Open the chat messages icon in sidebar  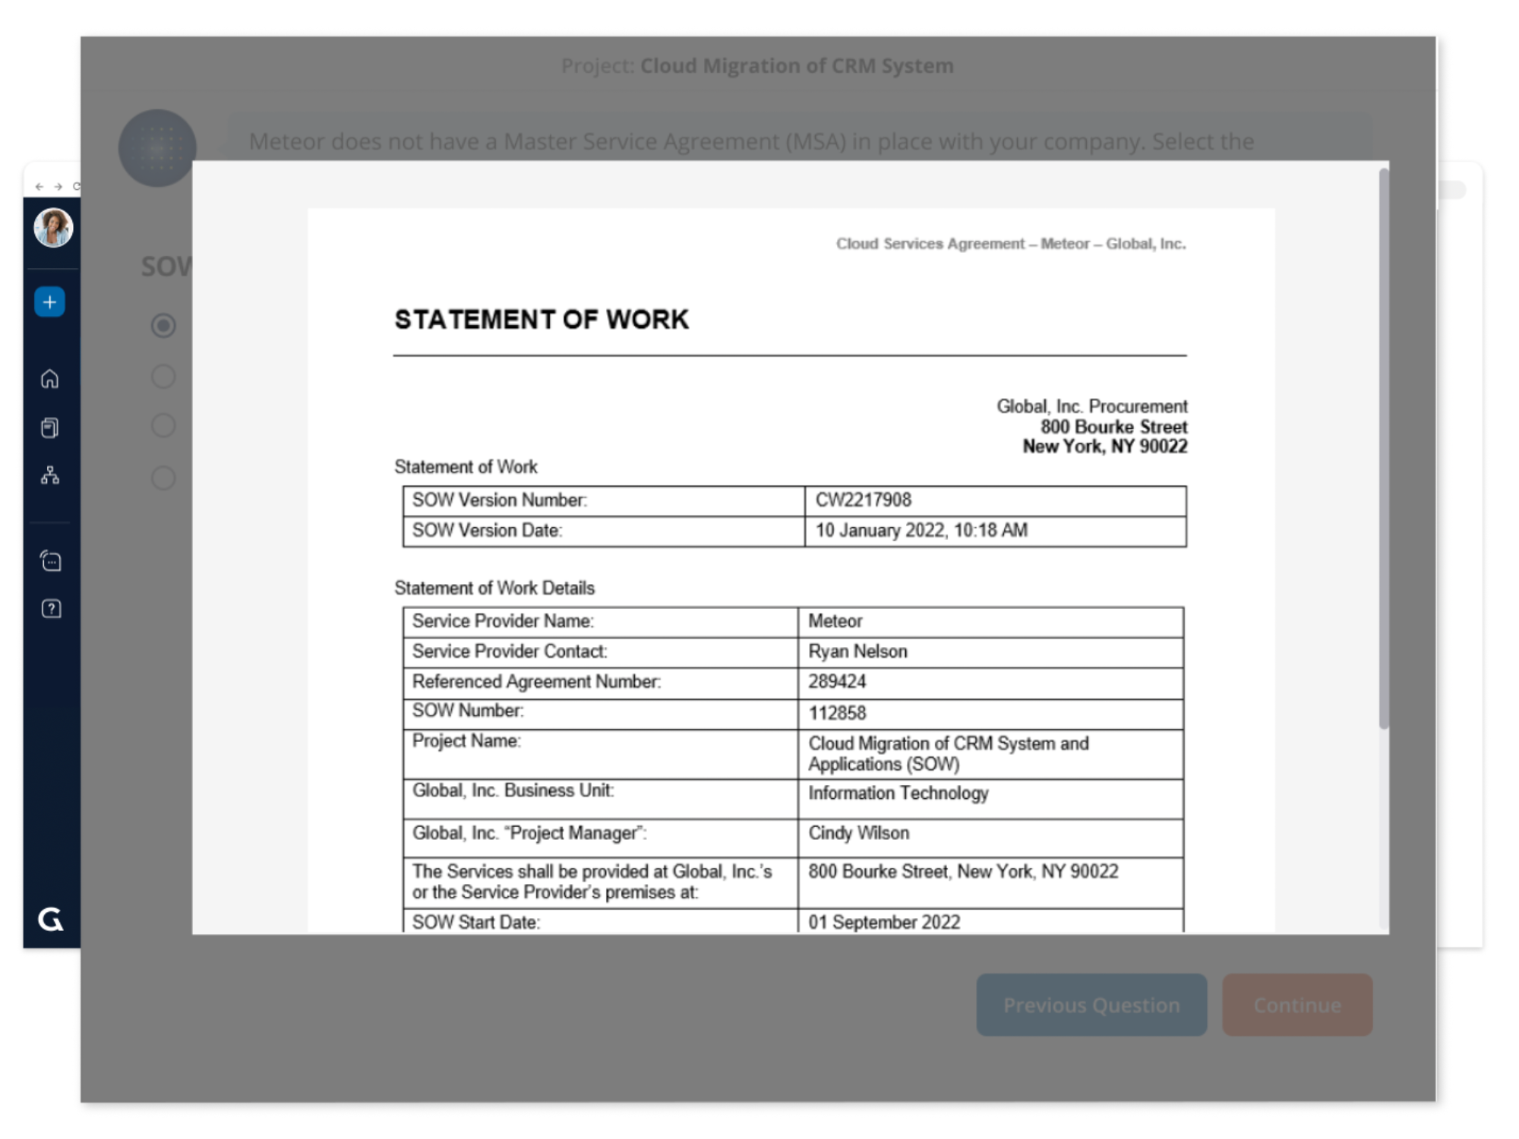(x=51, y=561)
